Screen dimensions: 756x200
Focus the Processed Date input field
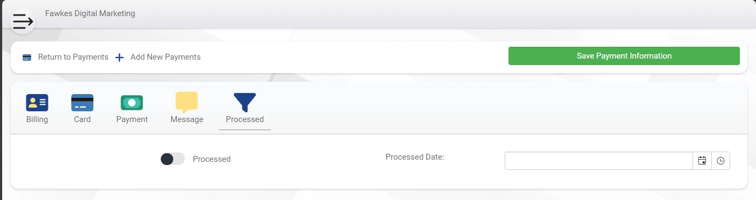click(598, 161)
